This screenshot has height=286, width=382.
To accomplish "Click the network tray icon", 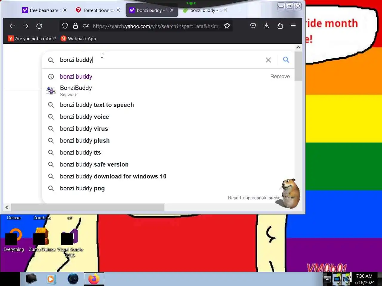I will click(x=337, y=279).
